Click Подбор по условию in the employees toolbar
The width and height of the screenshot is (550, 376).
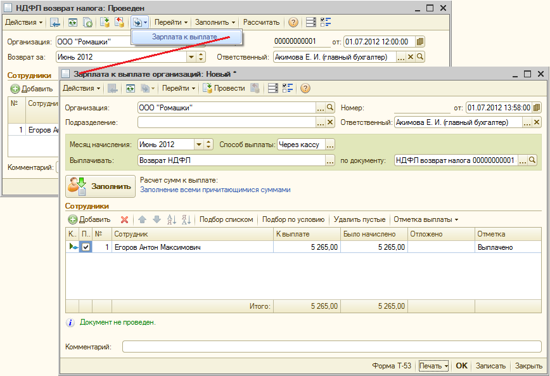click(x=293, y=220)
